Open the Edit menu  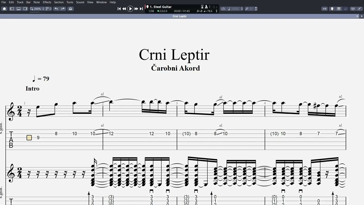click(x=11, y=2)
